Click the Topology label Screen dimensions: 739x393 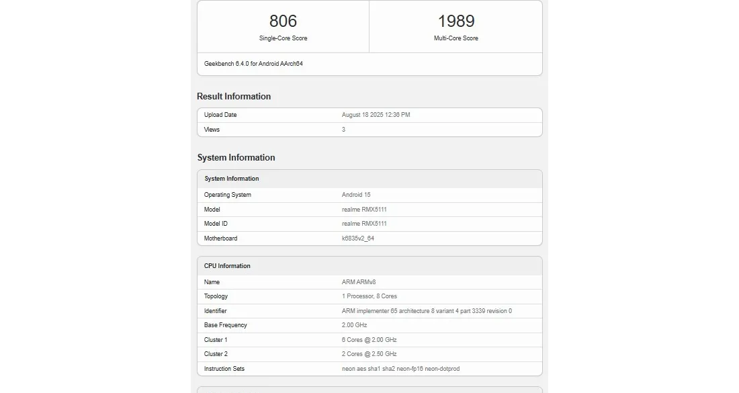(x=216, y=296)
